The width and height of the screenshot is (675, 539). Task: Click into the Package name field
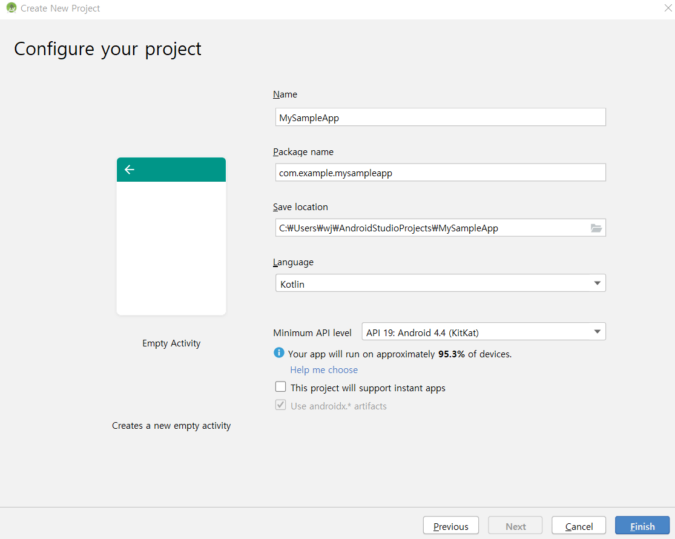pos(440,172)
